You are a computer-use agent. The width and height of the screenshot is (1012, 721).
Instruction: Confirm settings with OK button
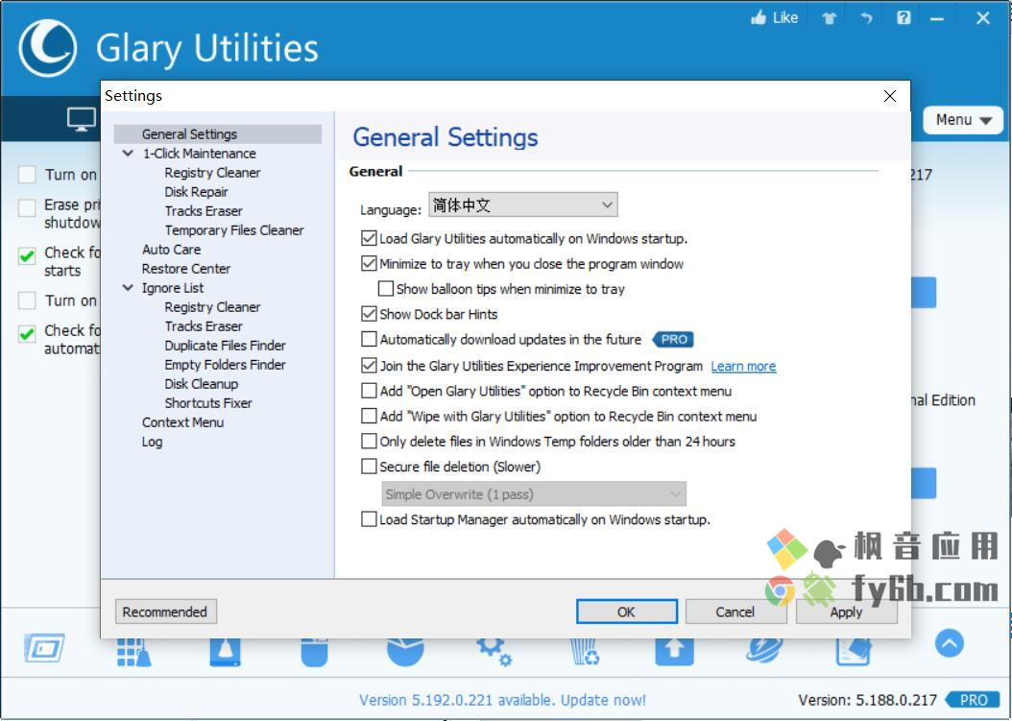pos(627,612)
